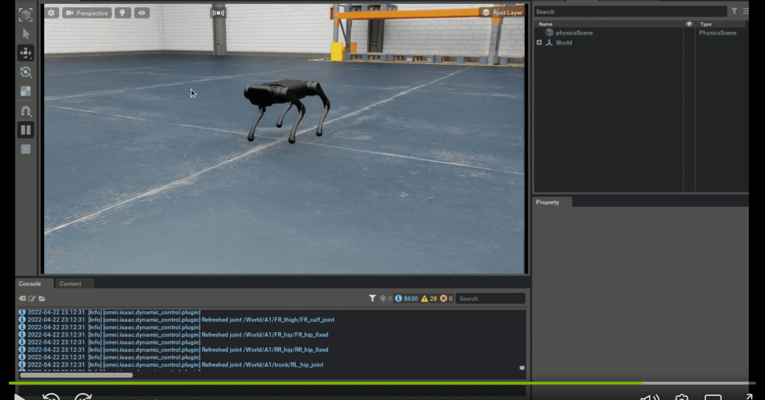
Task: Select the Move tool in the left toolbar
Action: pyautogui.click(x=26, y=53)
